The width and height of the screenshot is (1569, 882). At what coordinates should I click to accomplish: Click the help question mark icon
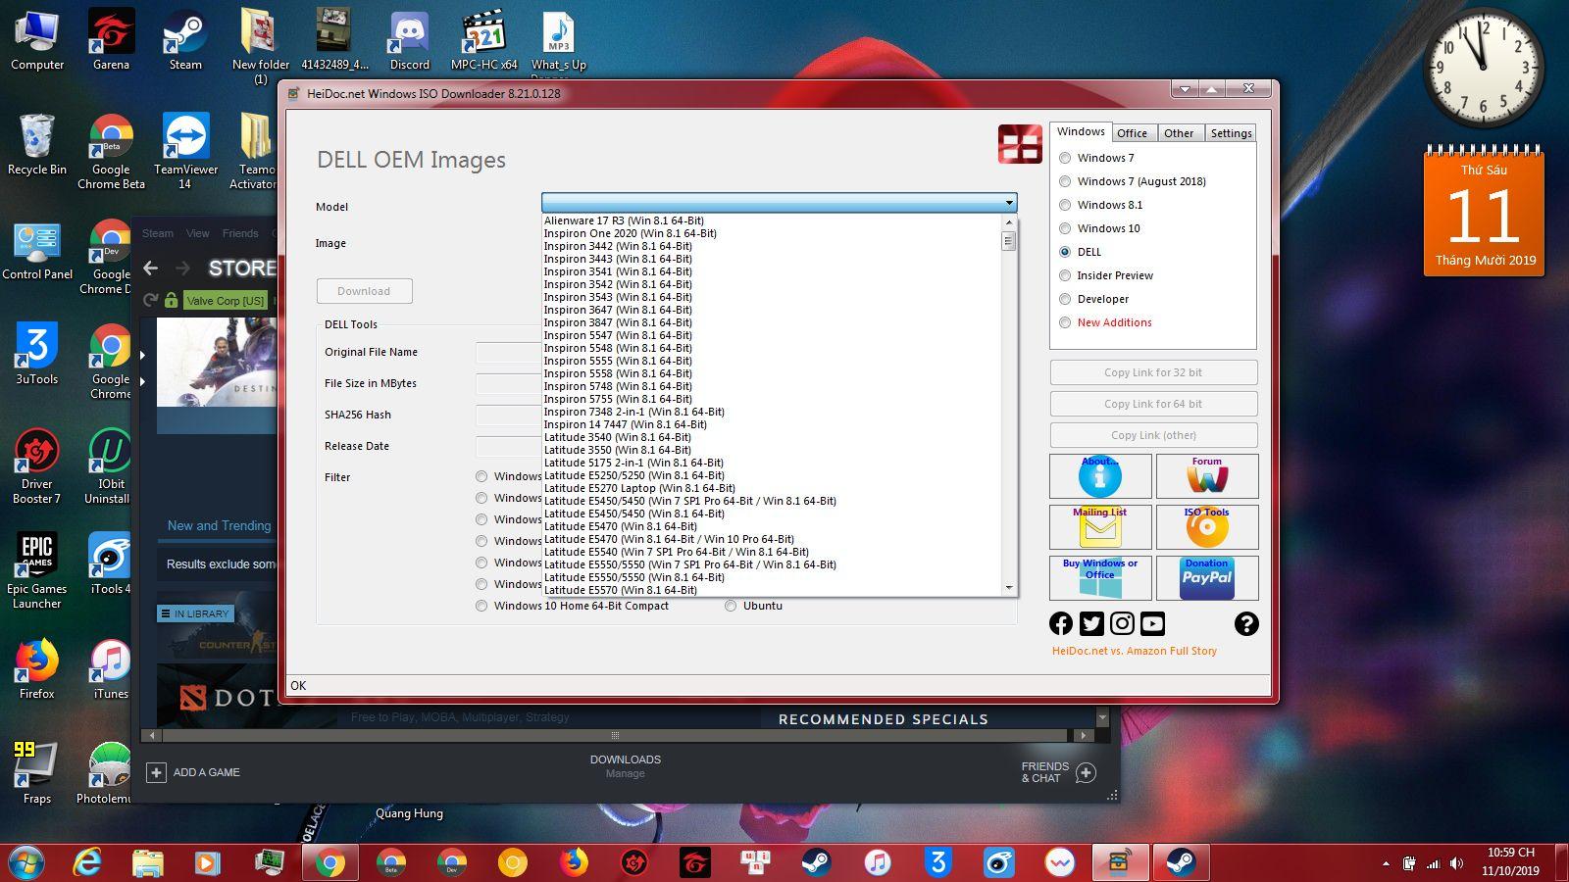click(1245, 623)
